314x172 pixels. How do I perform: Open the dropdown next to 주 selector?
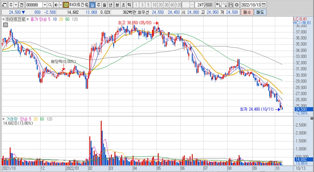coord(16,5)
